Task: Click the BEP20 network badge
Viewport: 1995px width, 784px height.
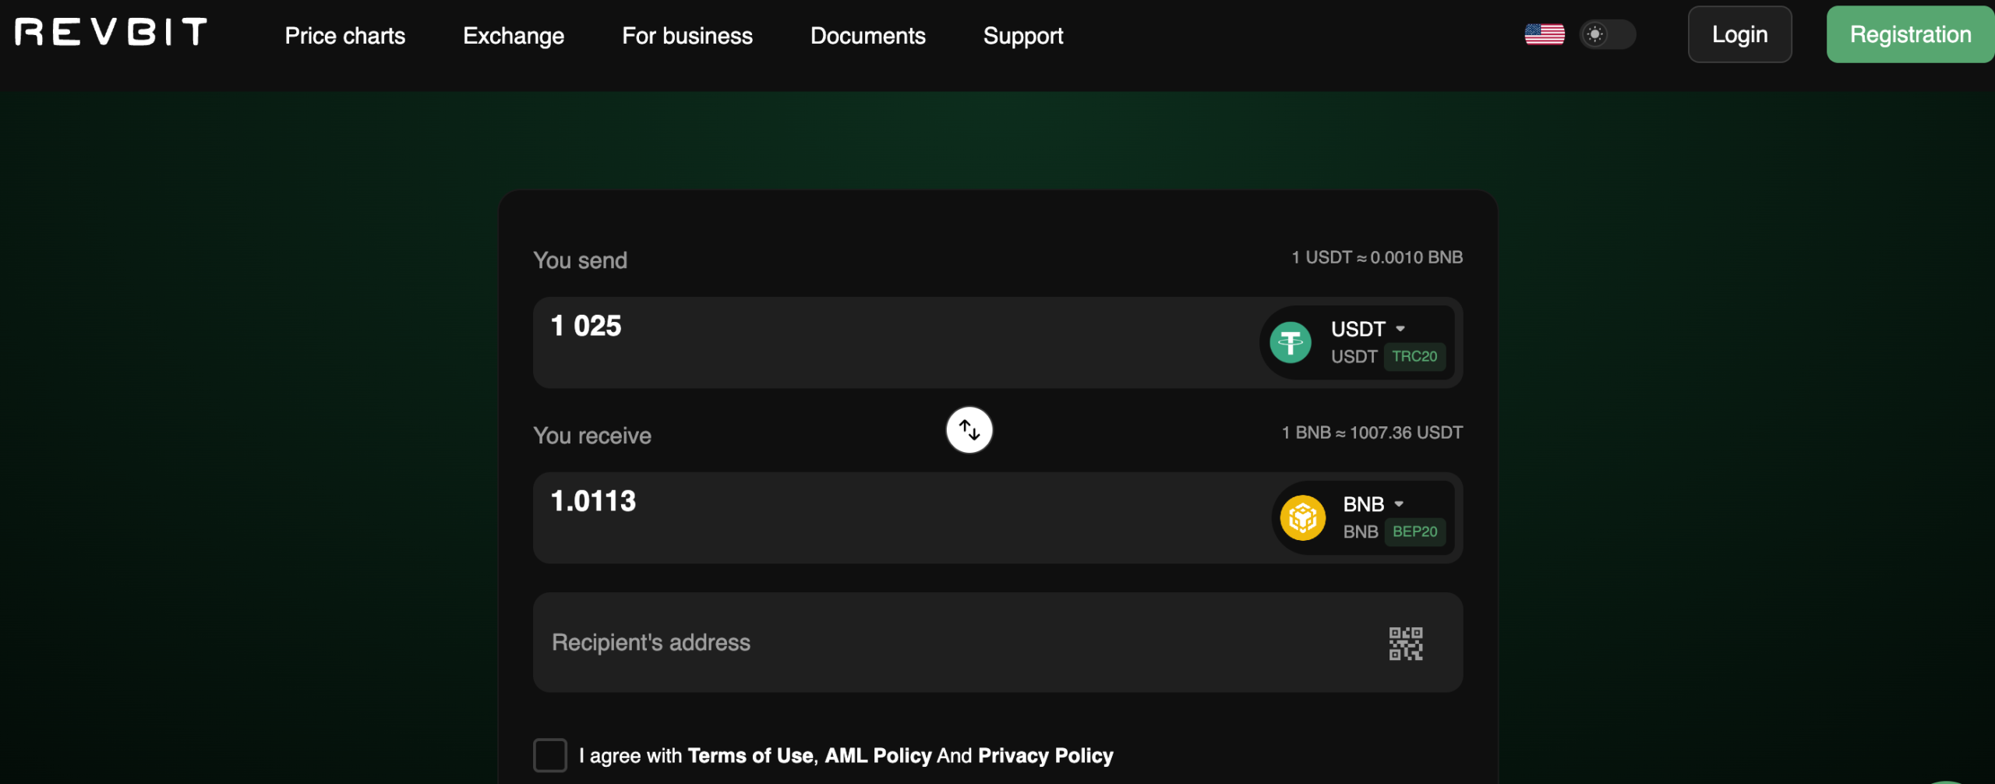Action: coord(1414,531)
